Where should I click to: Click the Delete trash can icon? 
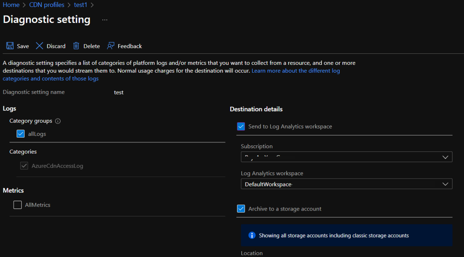(76, 46)
